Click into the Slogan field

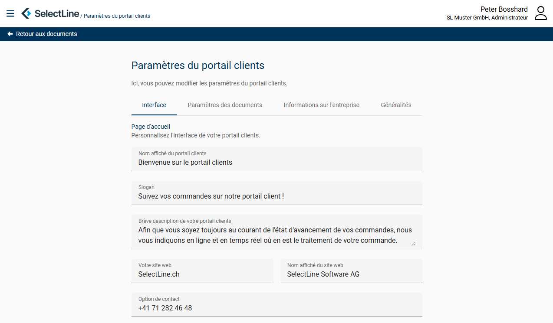(x=276, y=196)
